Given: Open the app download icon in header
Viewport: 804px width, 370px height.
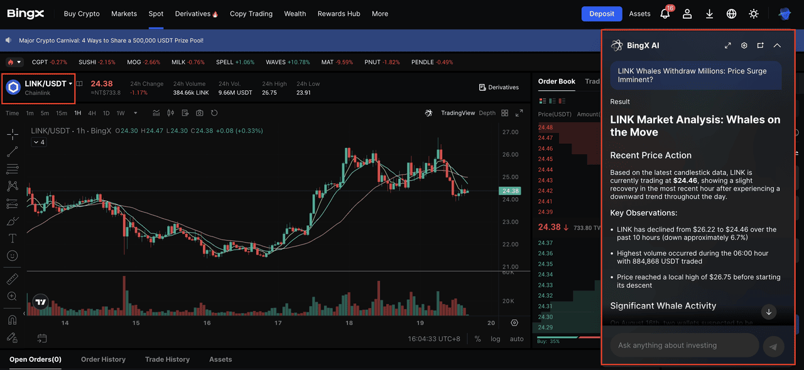Looking at the screenshot, I should coord(709,13).
